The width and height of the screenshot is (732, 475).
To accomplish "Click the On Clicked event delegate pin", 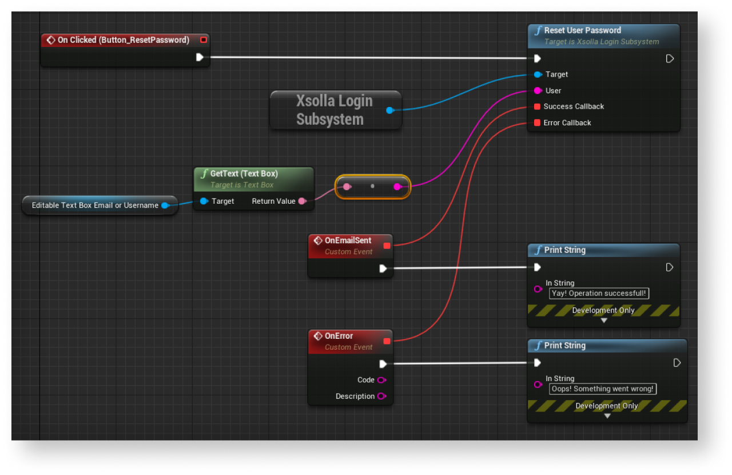I will click(203, 40).
